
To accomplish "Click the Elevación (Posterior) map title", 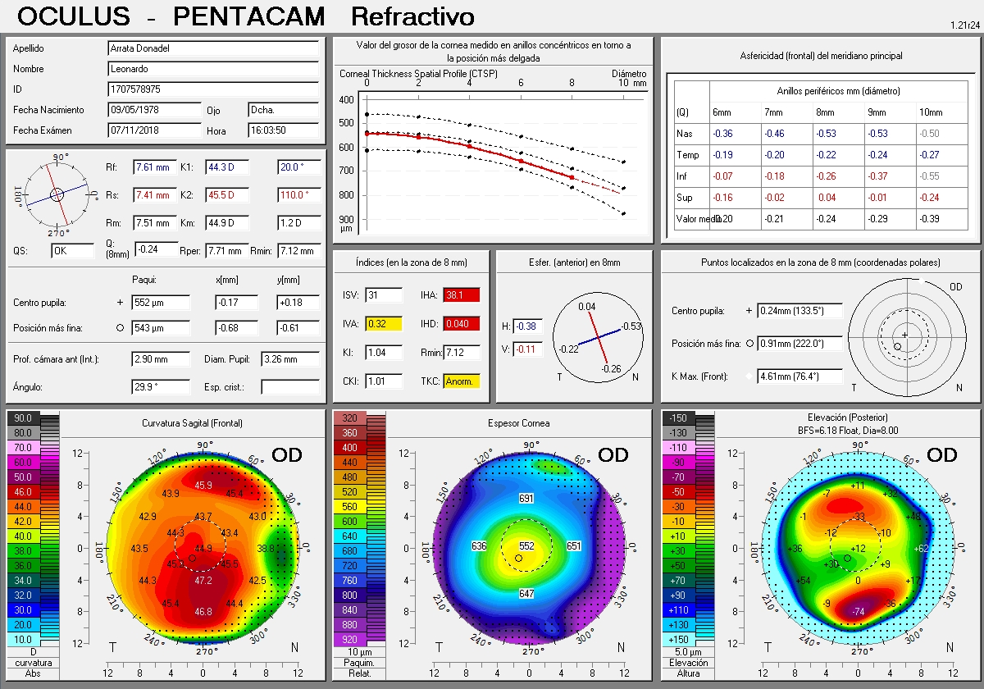I will click(x=860, y=418).
